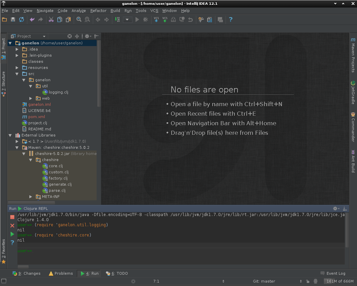Open the Event Log button
The height and width of the screenshot is (286, 357).
click(333, 273)
